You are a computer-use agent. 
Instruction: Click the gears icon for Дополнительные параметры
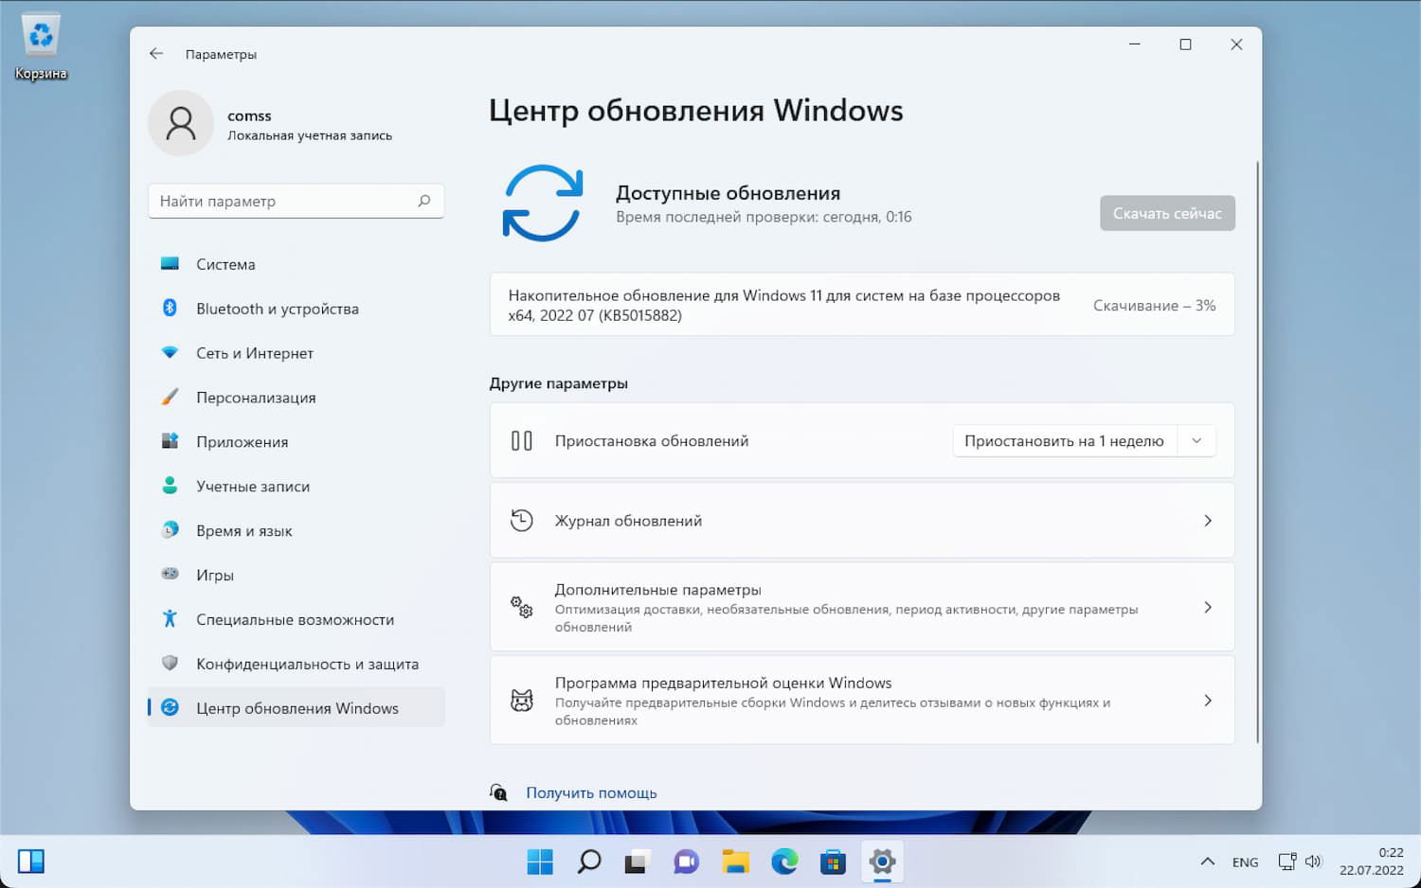click(x=522, y=607)
